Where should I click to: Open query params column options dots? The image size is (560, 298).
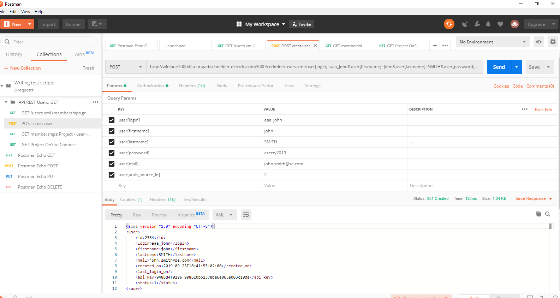pos(525,109)
